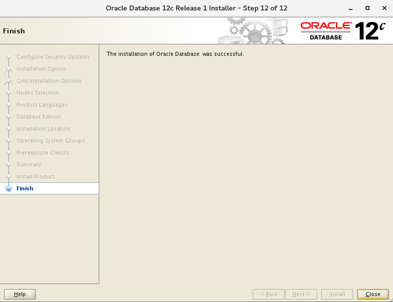Minimize the installer window
The height and width of the screenshot is (302, 393).
click(x=351, y=8)
